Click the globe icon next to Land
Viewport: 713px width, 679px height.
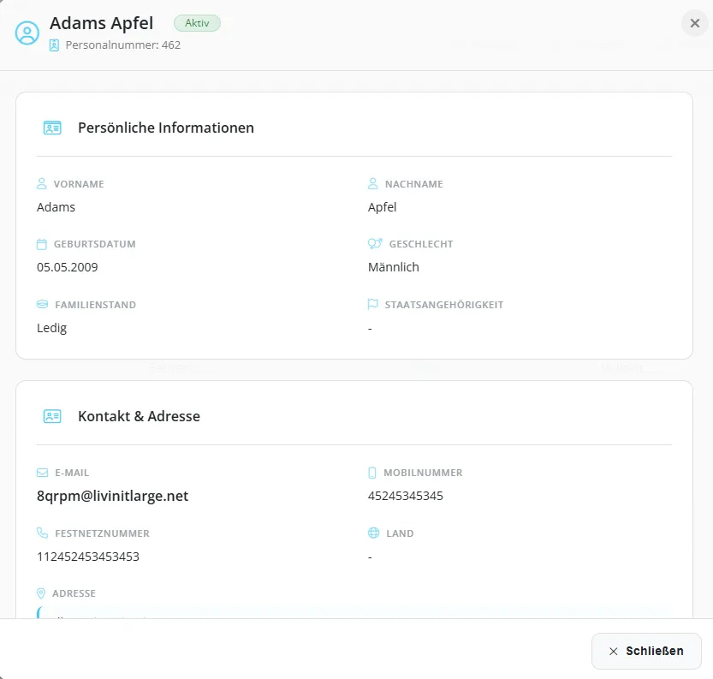373,533
